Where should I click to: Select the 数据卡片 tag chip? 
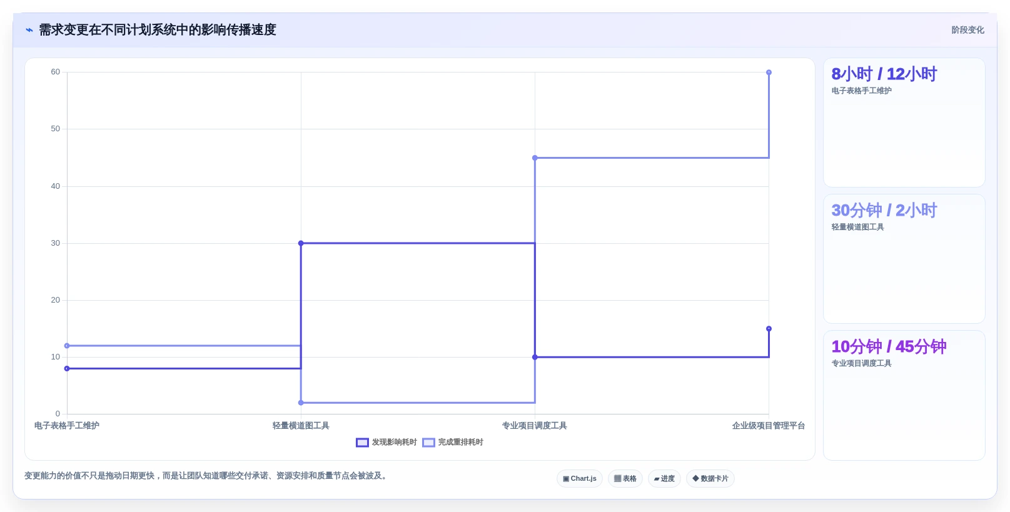click(710, 479)
